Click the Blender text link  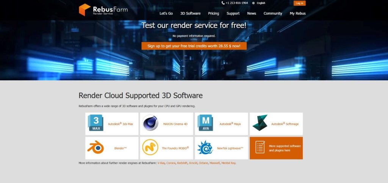pos(120,149)
